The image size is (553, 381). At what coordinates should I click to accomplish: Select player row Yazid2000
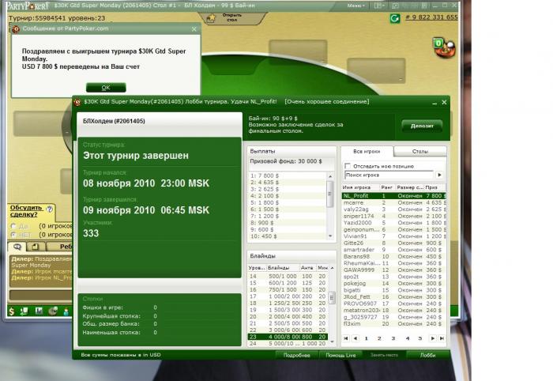click(x=394, y=223)
